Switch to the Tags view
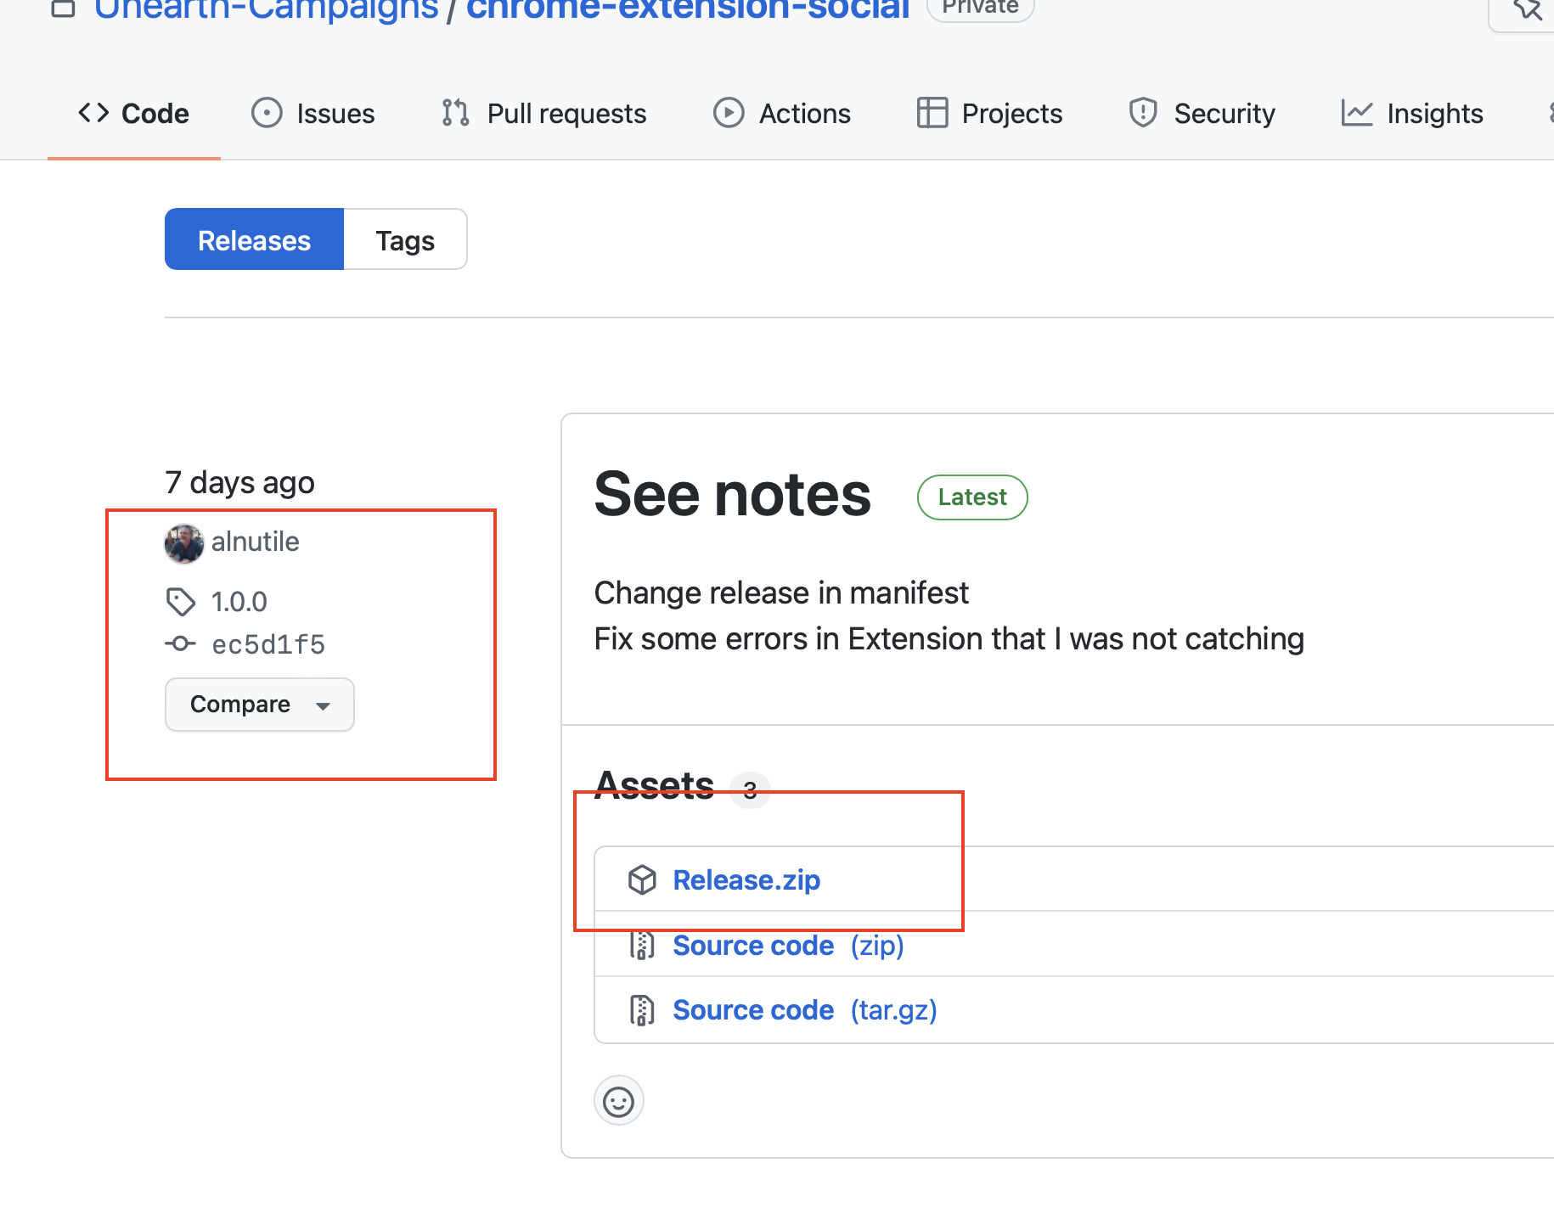1554x1219 pixels. [405, 239]
